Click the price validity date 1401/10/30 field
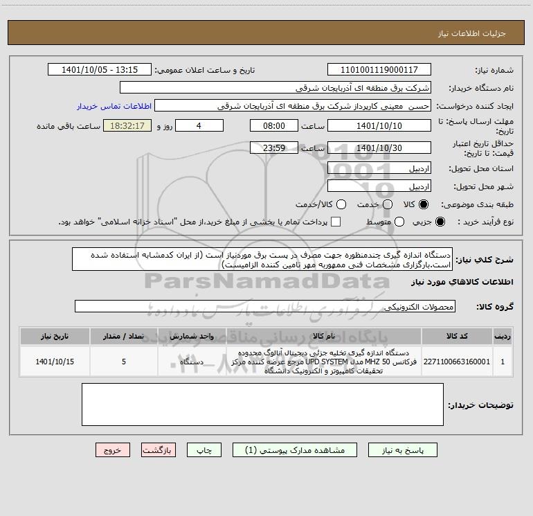This screenshot has width=533, height=516. click(379, 148)
